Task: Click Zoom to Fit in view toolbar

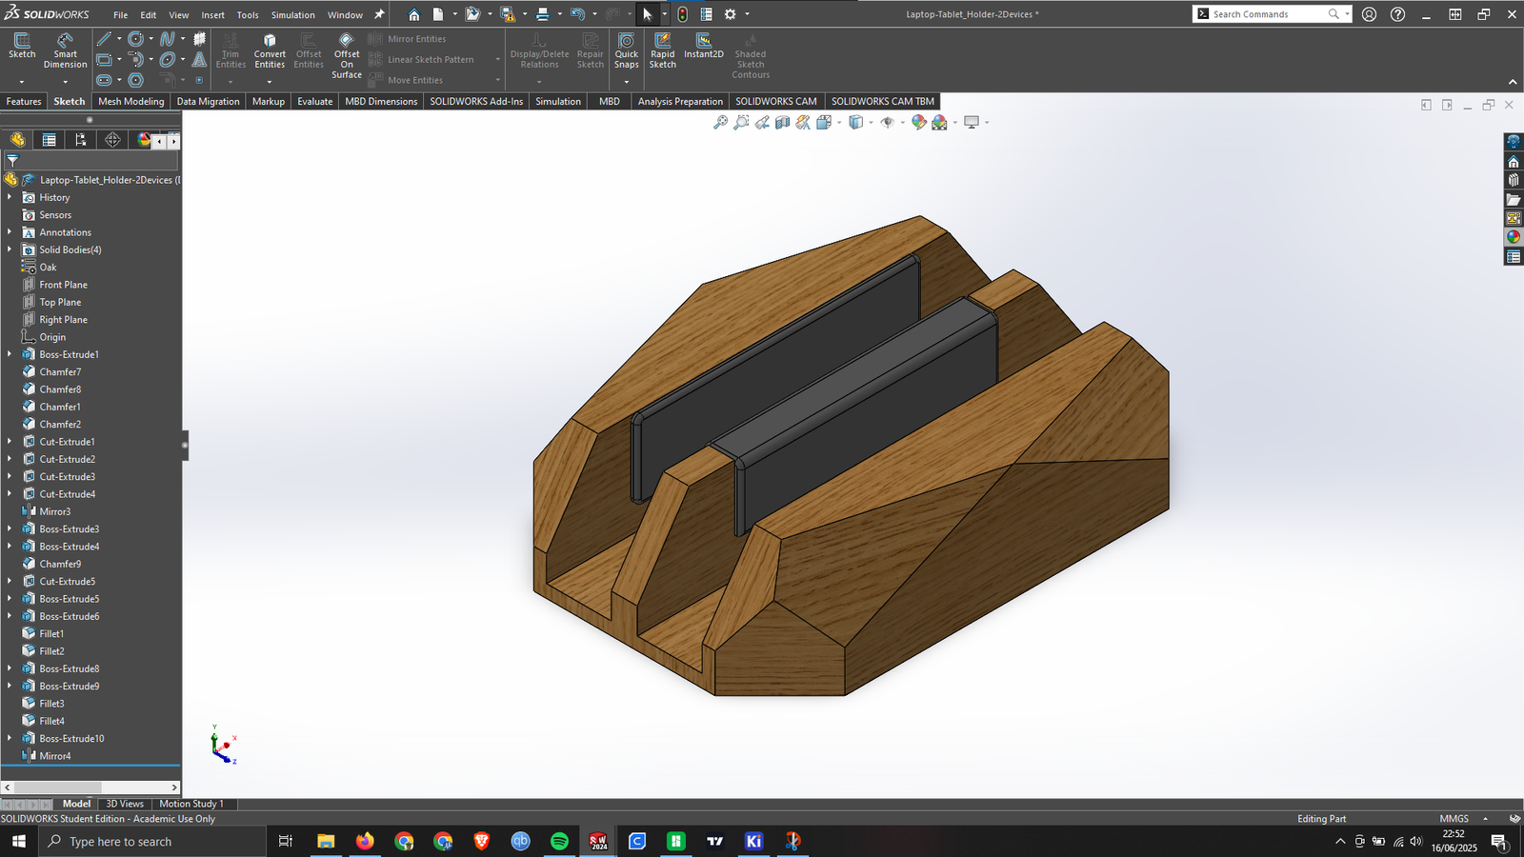Action: coord(721,122)
